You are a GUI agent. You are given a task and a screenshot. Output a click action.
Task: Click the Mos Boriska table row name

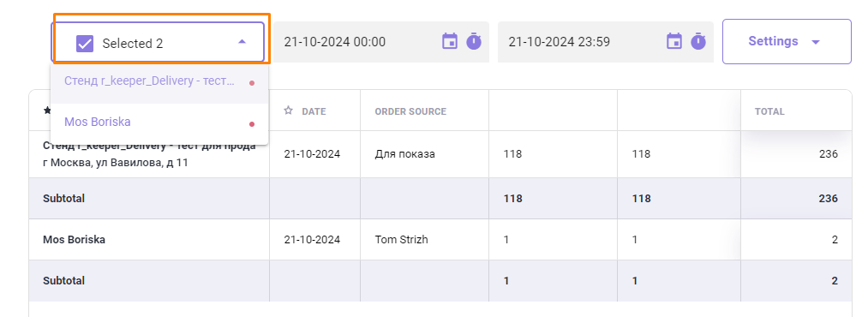pos(75,240)
